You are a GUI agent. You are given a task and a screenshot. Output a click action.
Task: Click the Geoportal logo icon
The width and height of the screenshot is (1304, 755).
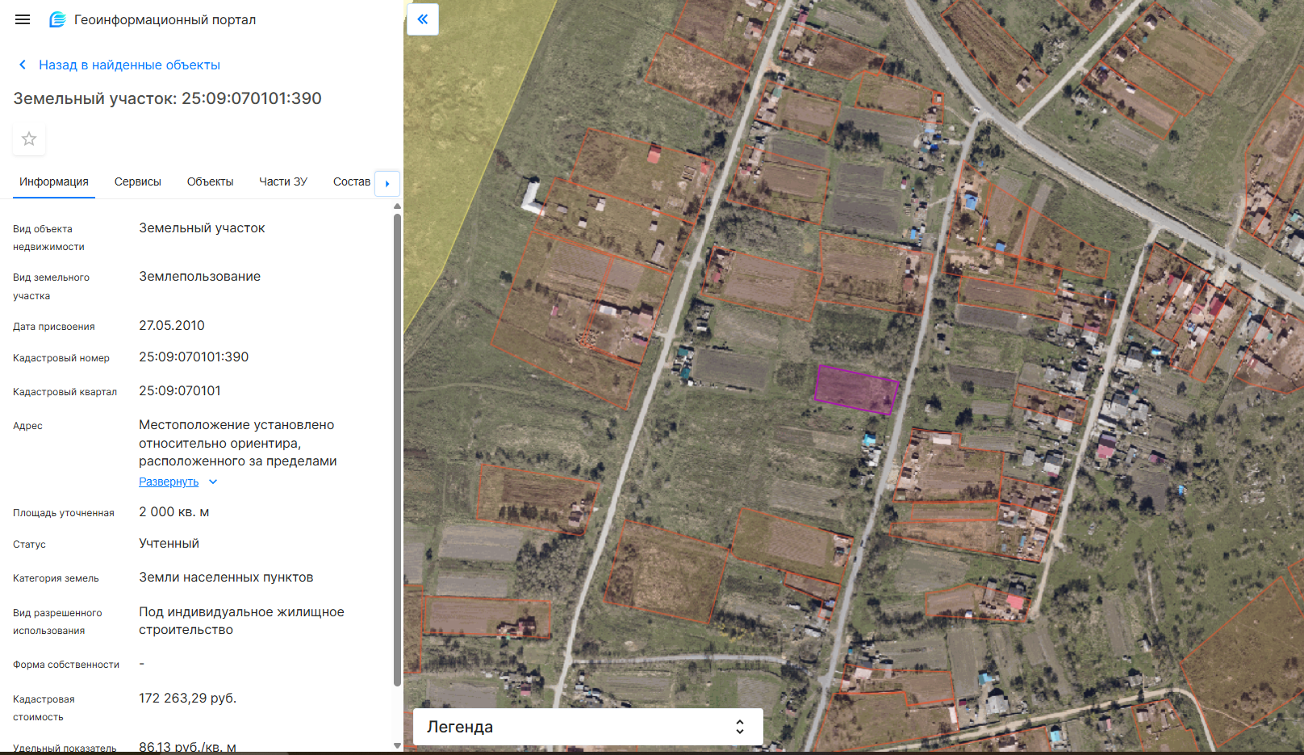(57, 19)
